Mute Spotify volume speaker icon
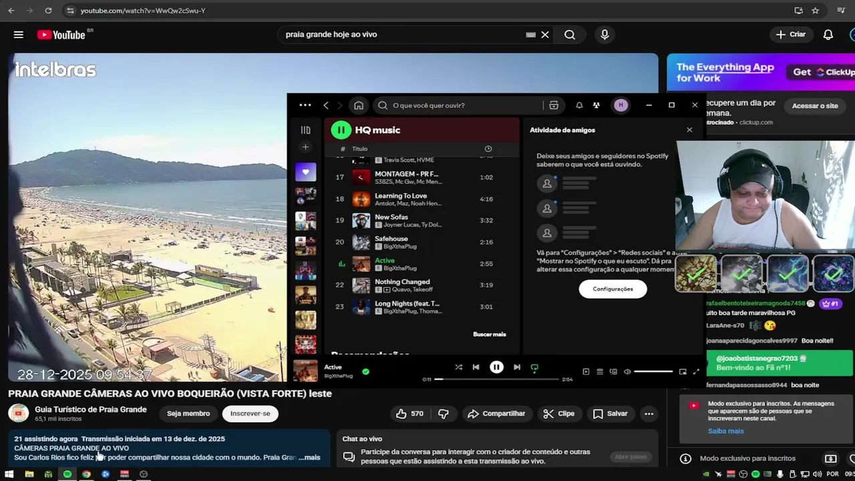Screen dimensions: 855x481 (x=627, y=372)
